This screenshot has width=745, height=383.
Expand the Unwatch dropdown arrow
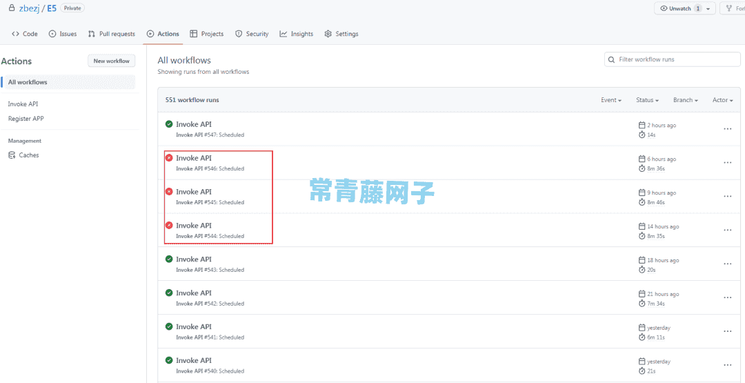pos(708,8)
